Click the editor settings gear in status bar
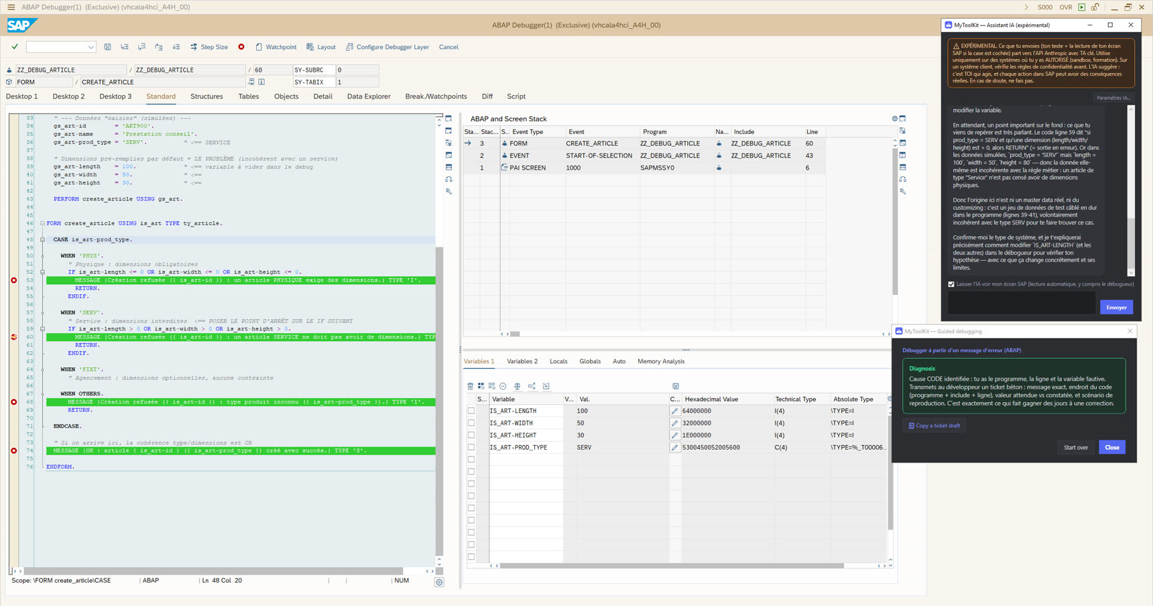 point(439,583)
